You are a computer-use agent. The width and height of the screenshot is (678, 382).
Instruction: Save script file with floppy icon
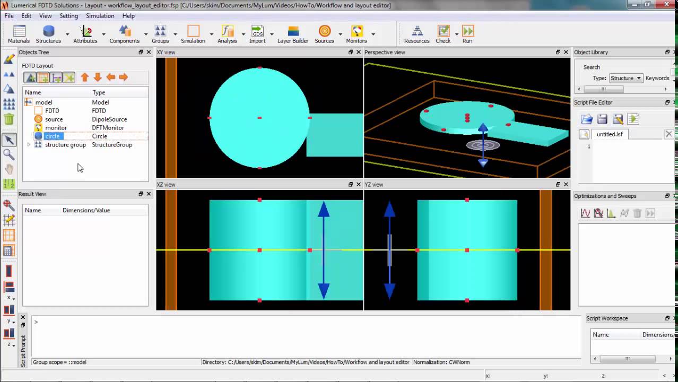[x=602, y=119]
